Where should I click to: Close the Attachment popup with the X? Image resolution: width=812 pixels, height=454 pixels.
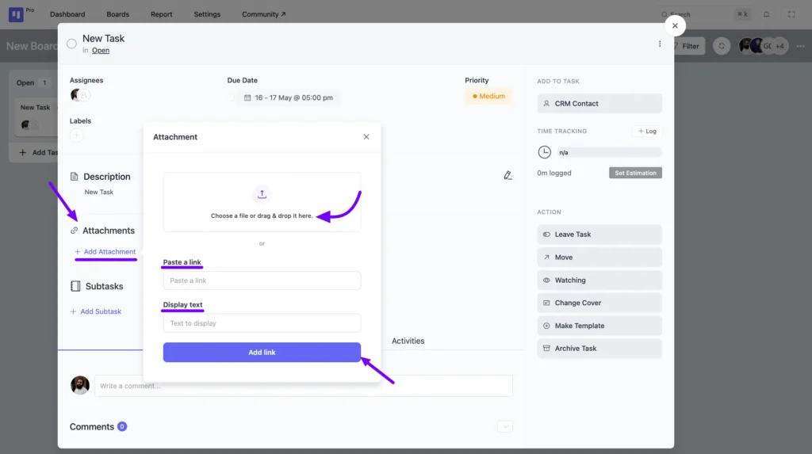366,137
